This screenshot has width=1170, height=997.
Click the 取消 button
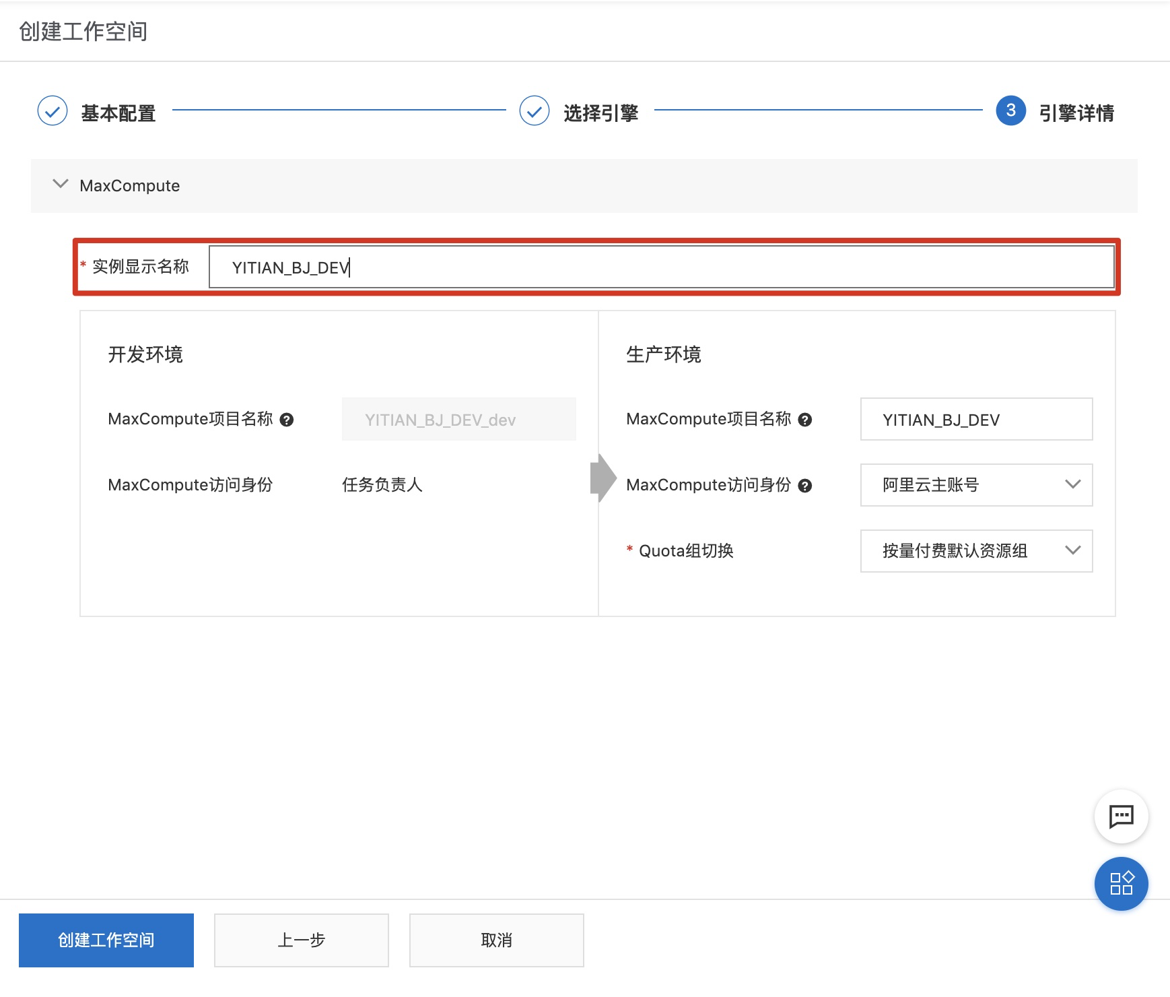click(x=496, y=940)
